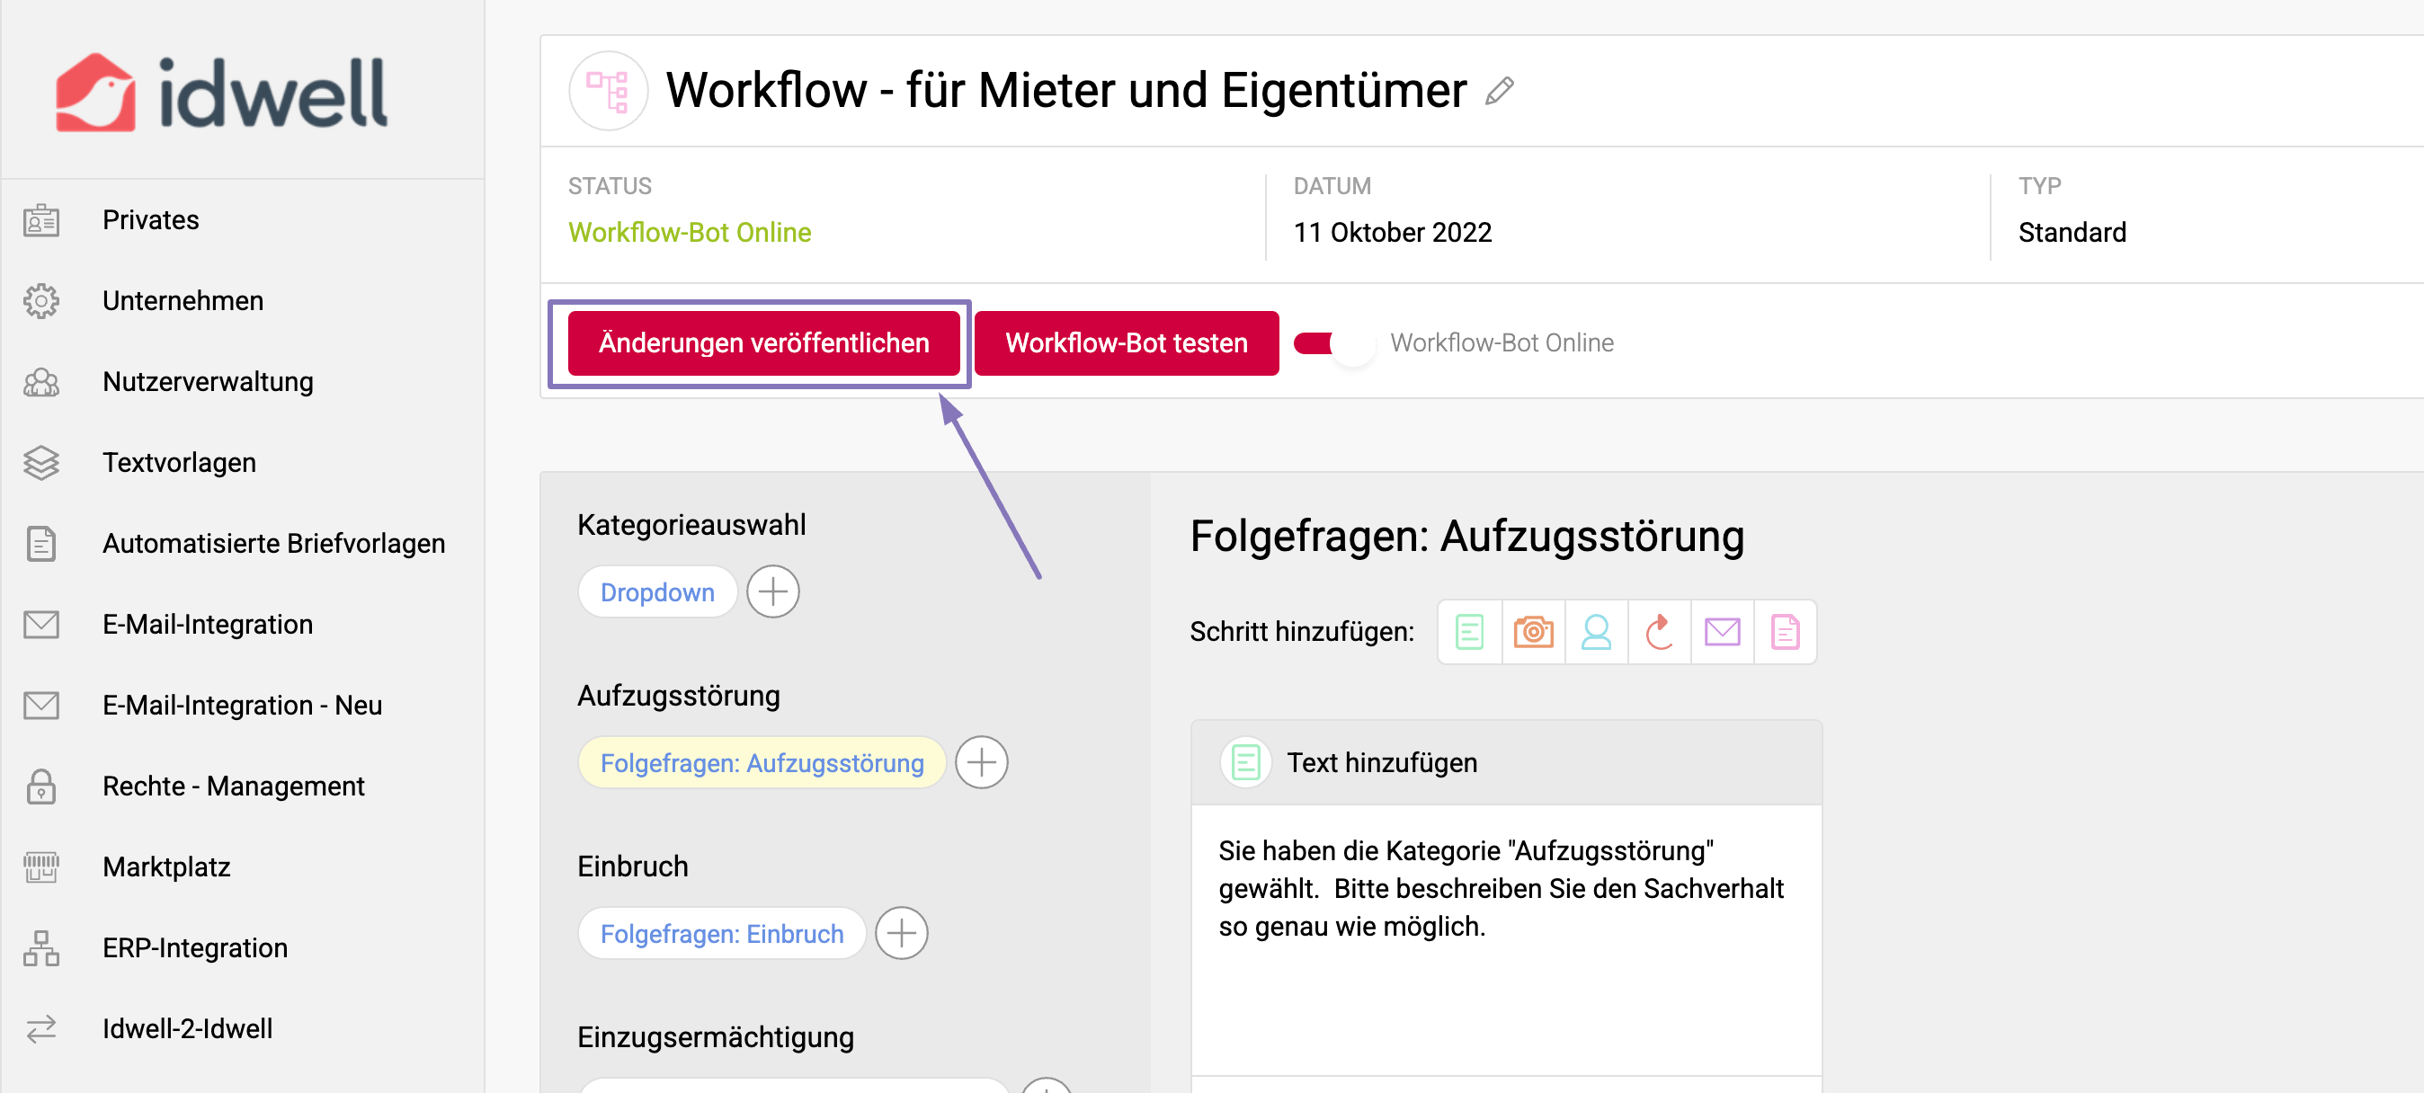Open Rechte - Management
This screenshot has height=1093, width=2424.
234,786
